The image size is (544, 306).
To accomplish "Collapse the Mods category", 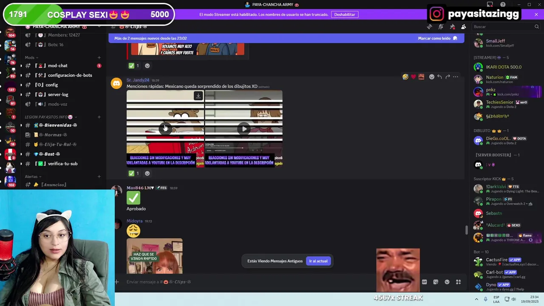I will tap(31, 57).
